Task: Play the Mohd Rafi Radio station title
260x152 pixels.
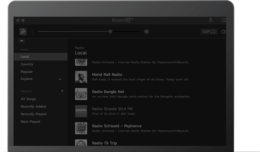Action: tap(107, 75)
